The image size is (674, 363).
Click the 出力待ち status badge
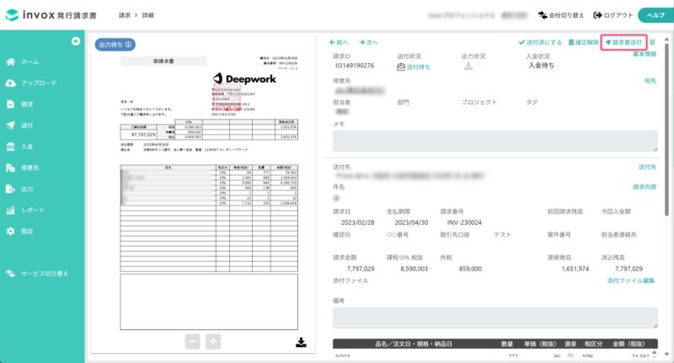click(115, 45)
